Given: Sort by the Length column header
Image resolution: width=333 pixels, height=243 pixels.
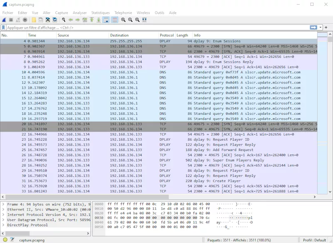Looking at the screenshot, I should (184, 35).
